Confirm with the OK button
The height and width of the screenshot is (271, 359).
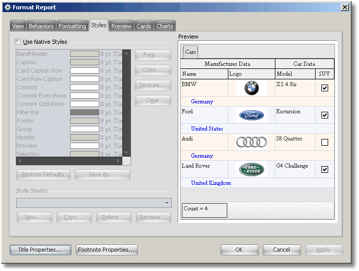pos(239,250)
